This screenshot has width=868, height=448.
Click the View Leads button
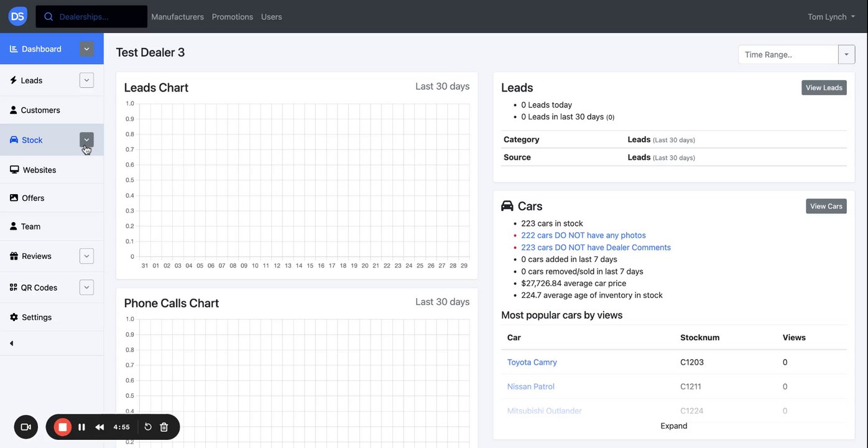[x=824, y=88]
